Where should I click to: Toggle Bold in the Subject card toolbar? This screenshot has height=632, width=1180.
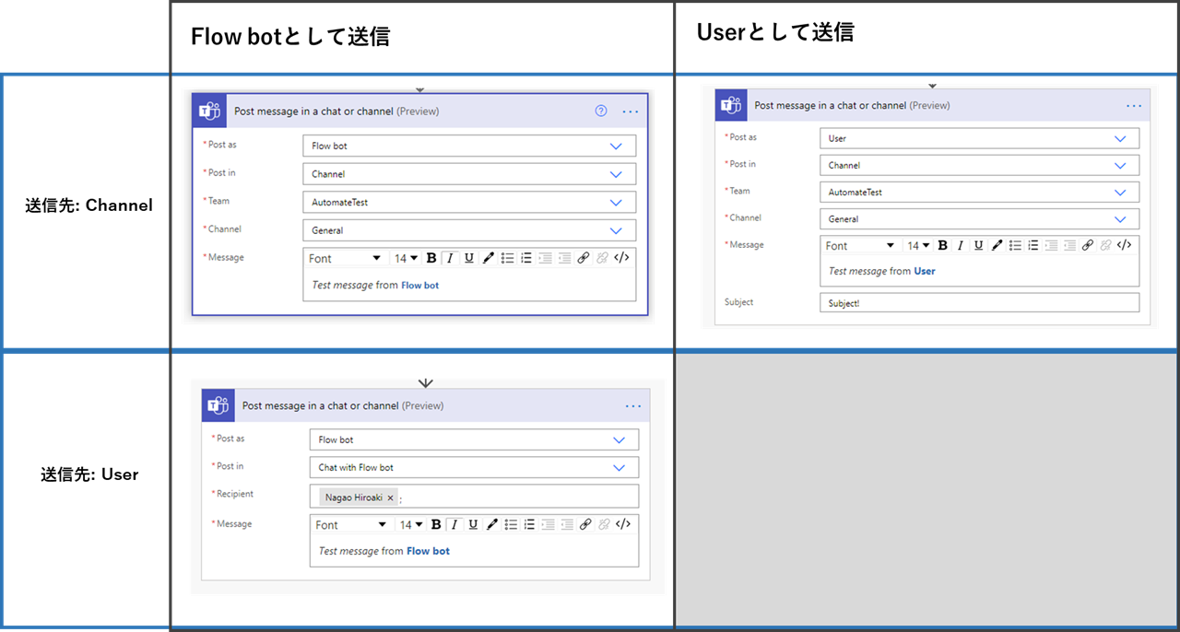click(x=942, y=245)
